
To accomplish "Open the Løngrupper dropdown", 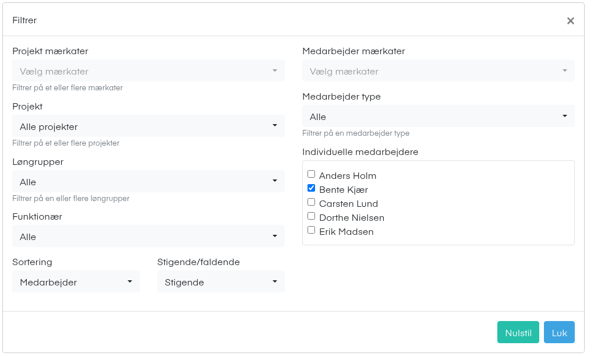I will click(148, 182).
